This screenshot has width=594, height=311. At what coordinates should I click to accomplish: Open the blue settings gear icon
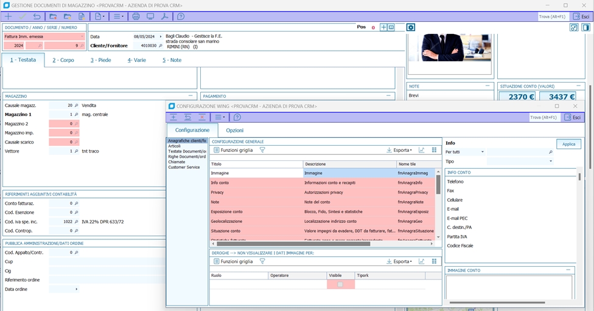tap(411, 27)
